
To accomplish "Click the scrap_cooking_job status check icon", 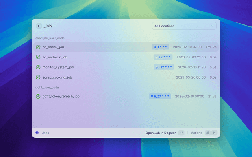I will (x=38, y=77).
